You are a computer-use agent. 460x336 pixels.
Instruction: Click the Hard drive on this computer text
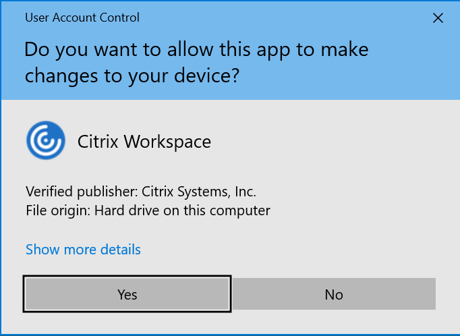182,211
